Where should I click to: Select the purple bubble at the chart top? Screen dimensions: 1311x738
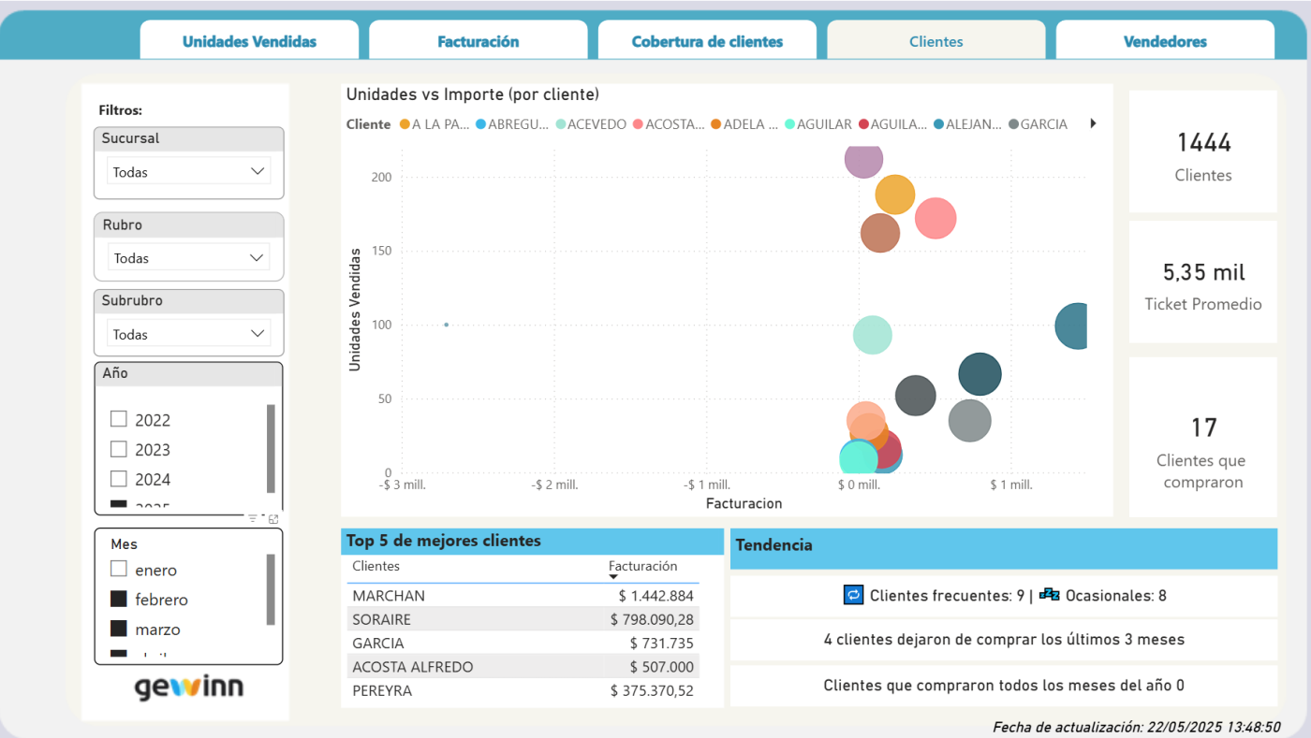coord(863,160)
